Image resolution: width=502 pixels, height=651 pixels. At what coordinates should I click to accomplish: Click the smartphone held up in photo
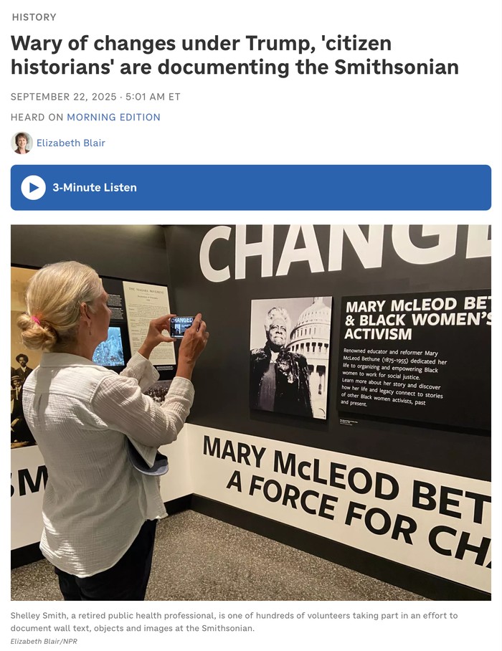point(182,326)
